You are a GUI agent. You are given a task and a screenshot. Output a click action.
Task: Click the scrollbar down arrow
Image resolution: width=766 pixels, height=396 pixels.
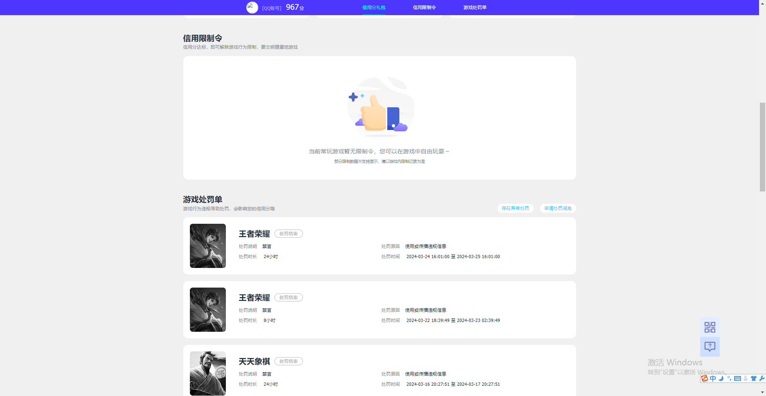[762, 392]
